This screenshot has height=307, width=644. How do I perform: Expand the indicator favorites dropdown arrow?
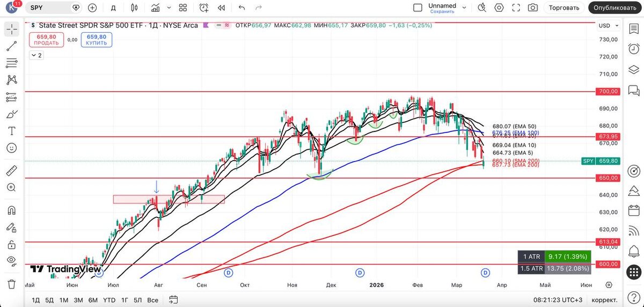click(168, 8)
